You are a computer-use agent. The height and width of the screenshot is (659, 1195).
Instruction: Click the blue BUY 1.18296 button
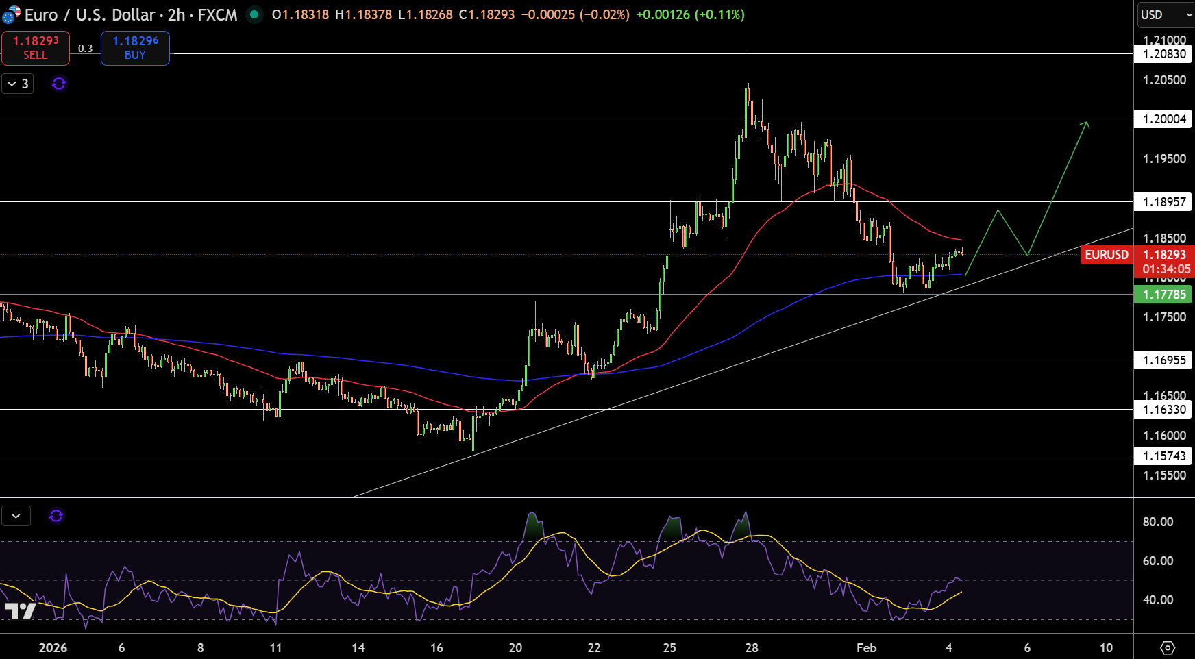coord(135,48)
